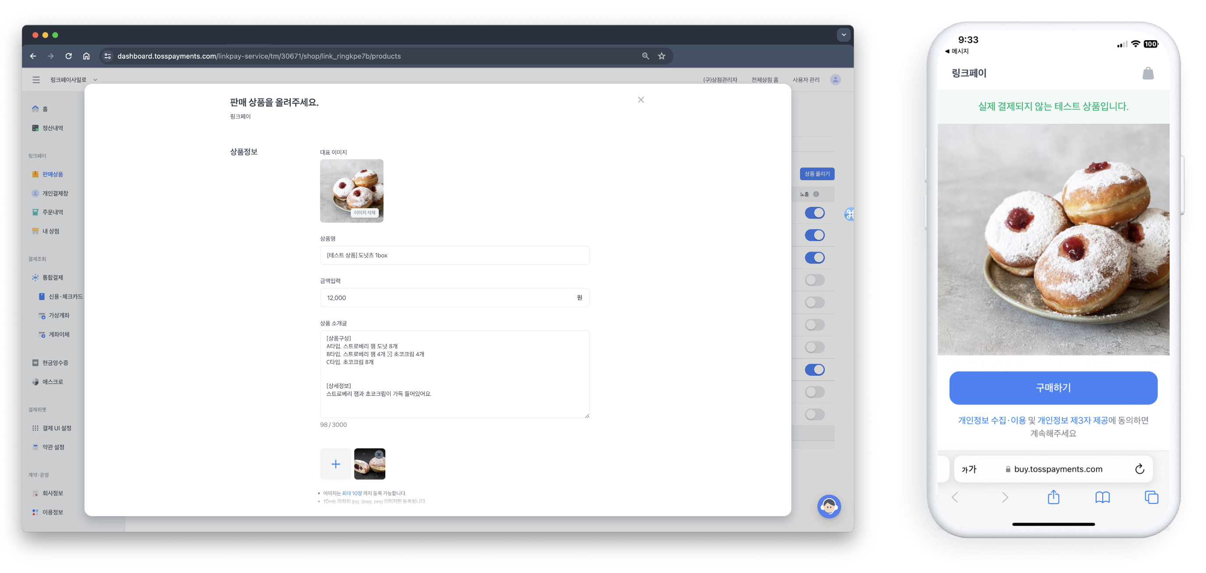Open the user profile avatar menu
Viewport: 1206px width, 573px height.
coord(835,80)
